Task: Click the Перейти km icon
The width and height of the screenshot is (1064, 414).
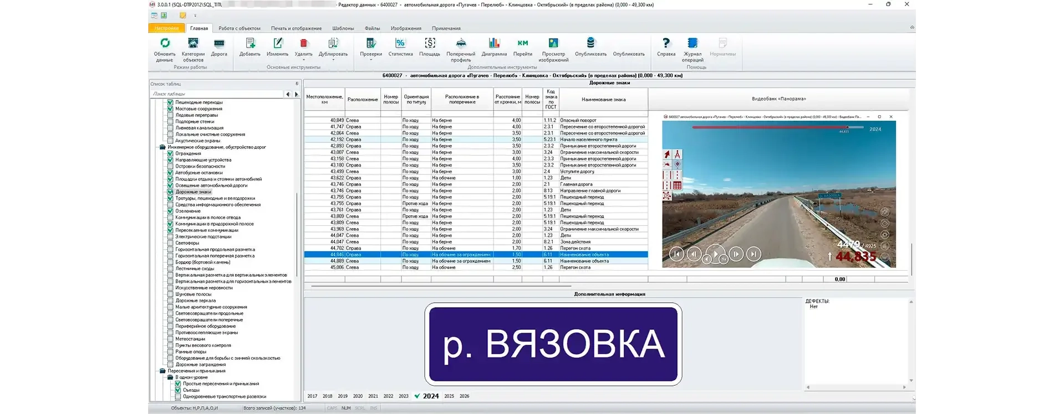Action: [522, 43]
